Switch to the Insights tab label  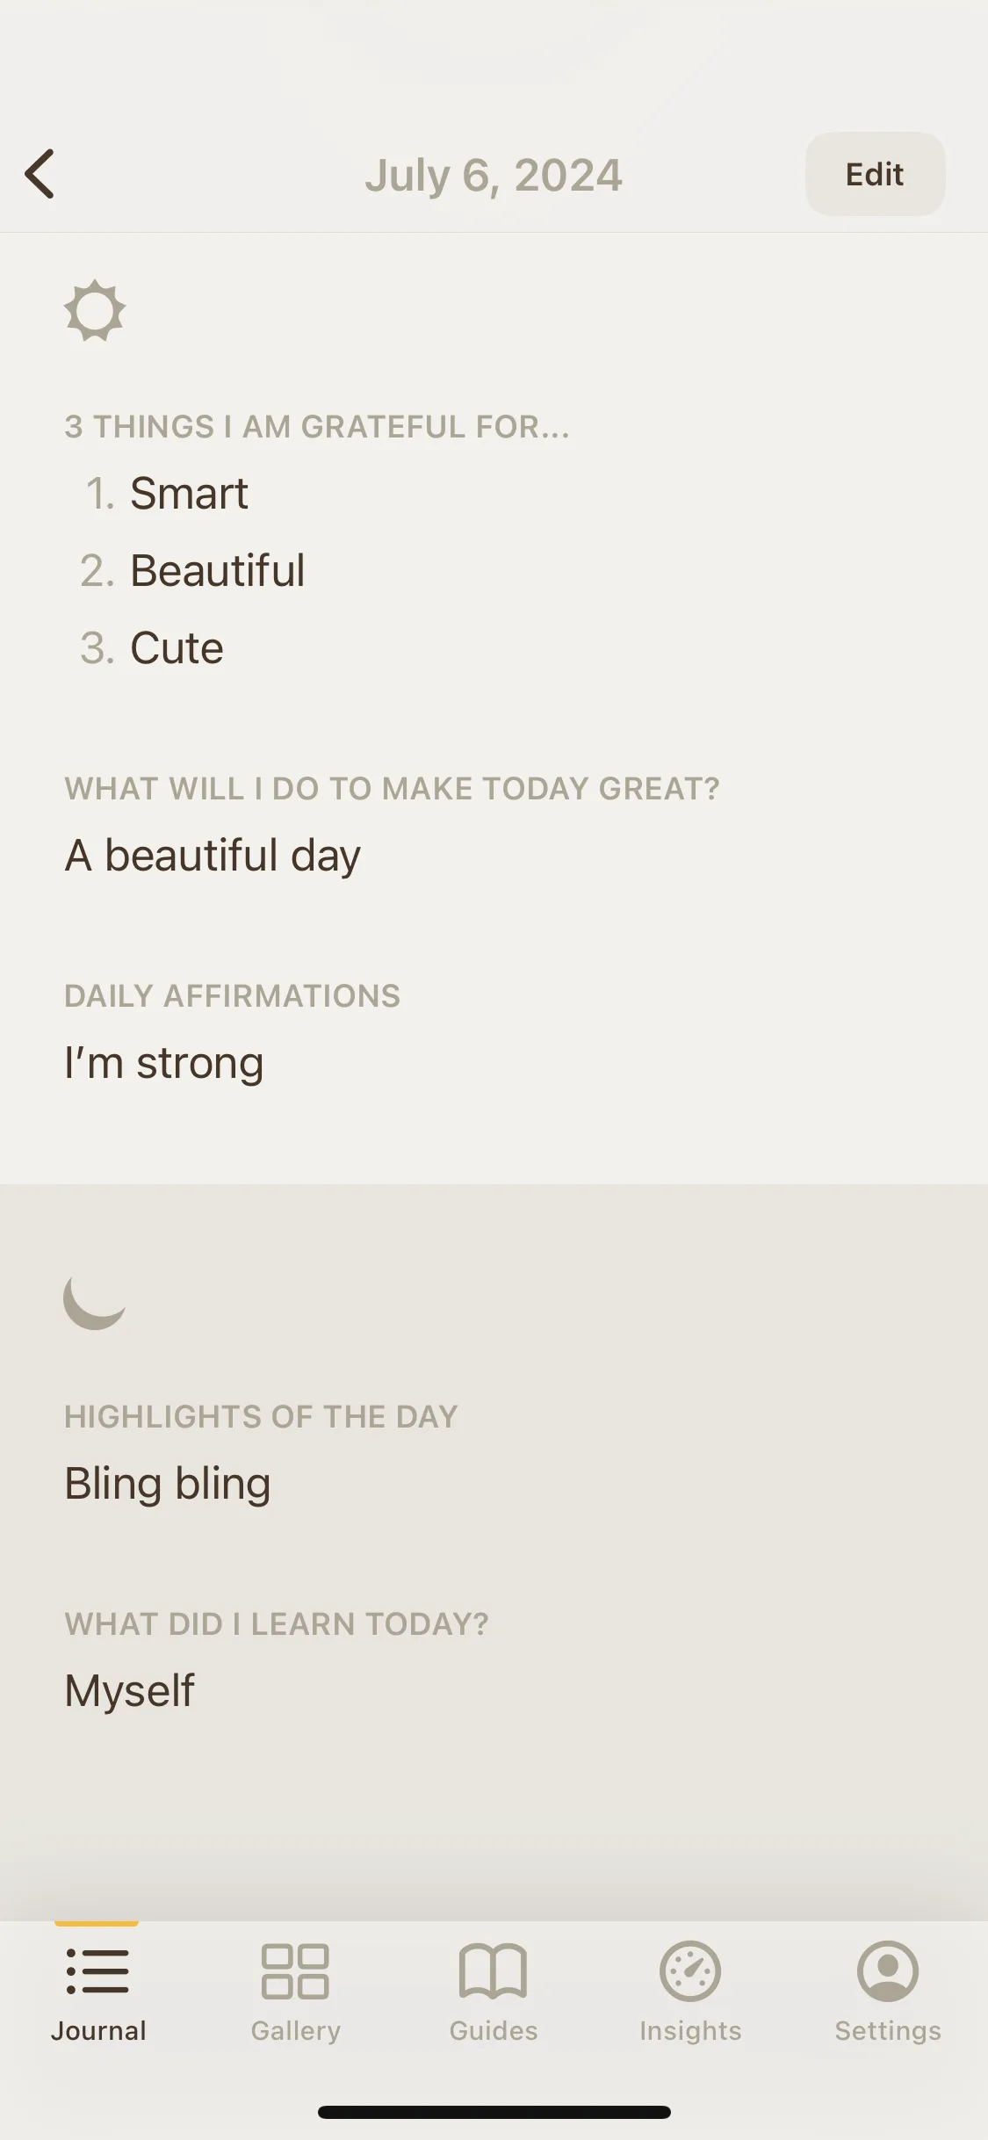(690, 2031)
